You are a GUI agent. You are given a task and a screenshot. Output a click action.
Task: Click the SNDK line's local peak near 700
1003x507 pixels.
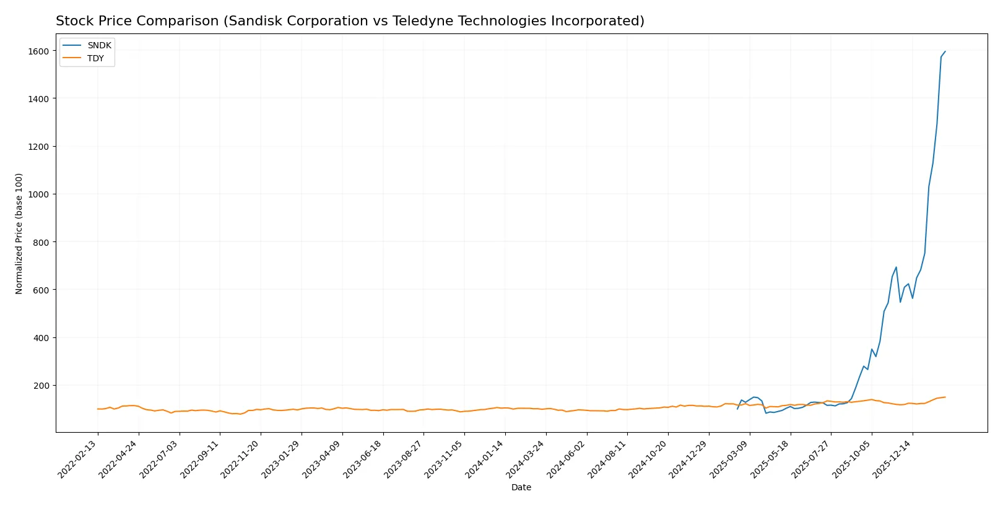[896, 267]
